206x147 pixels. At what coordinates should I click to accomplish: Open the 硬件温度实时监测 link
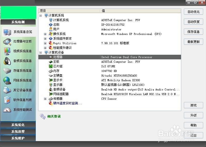(67, 103)
